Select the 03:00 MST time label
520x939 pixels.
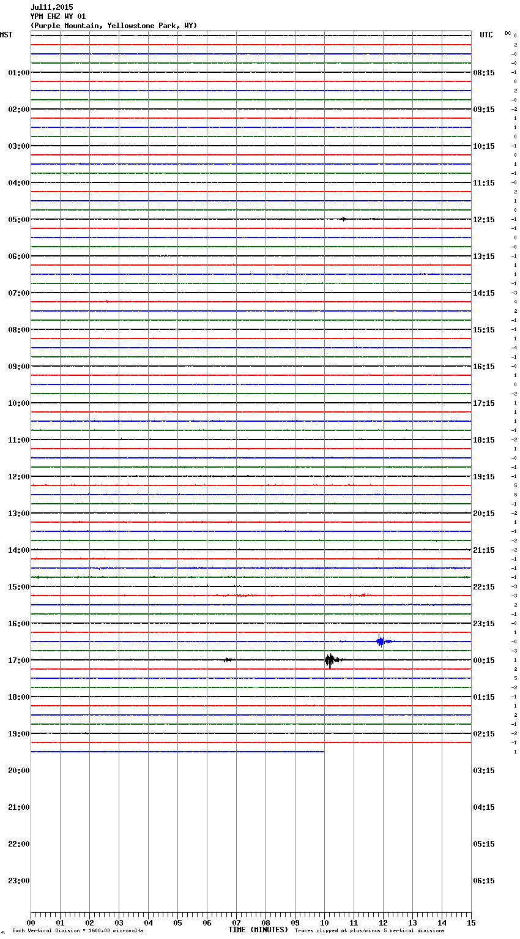point(19,146)
